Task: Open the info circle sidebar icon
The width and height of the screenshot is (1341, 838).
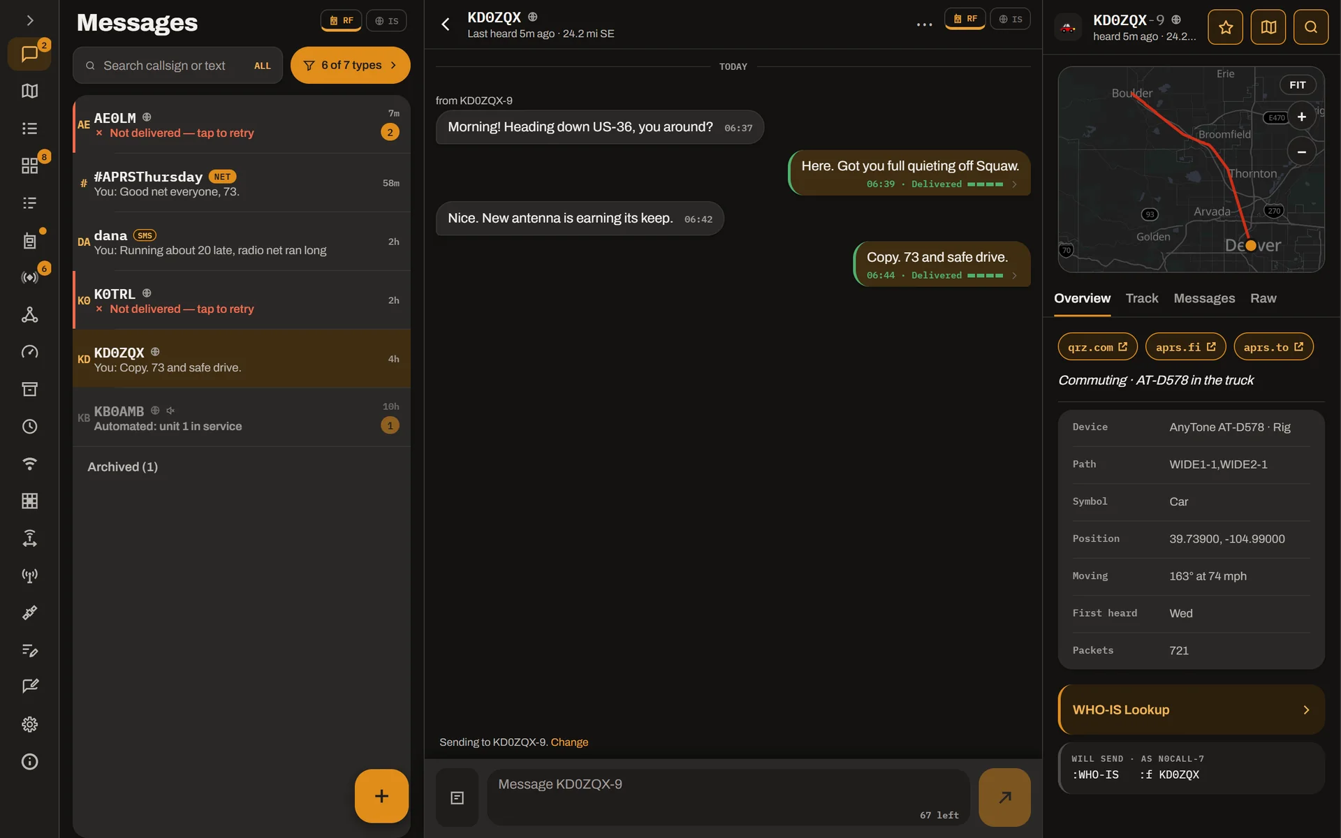Action: [29, 761]
